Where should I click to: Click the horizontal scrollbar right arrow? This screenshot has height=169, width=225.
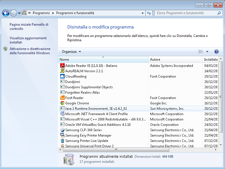[216, 150]
